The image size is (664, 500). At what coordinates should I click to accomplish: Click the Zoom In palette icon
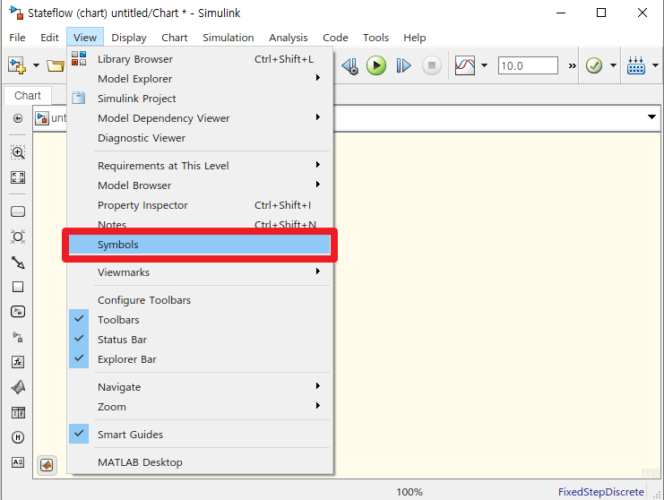pos(18,152)
